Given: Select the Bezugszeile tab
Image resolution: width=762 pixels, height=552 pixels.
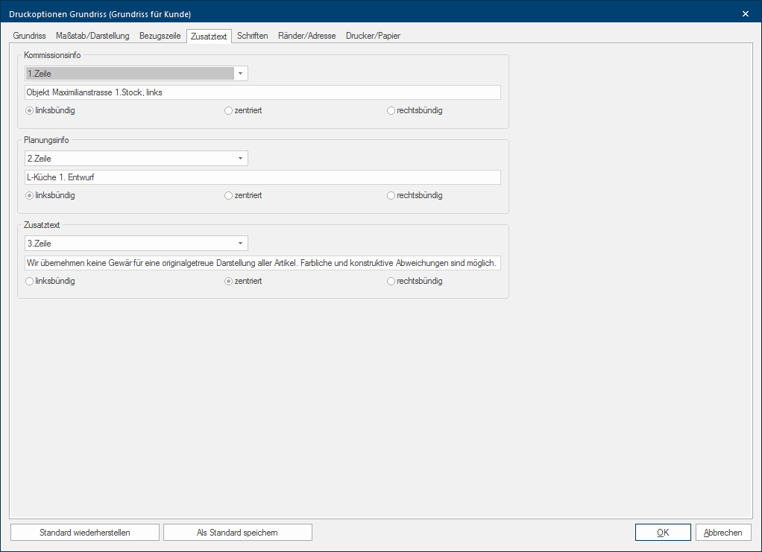Looking at the screenshot, I should tap(160, 36).
